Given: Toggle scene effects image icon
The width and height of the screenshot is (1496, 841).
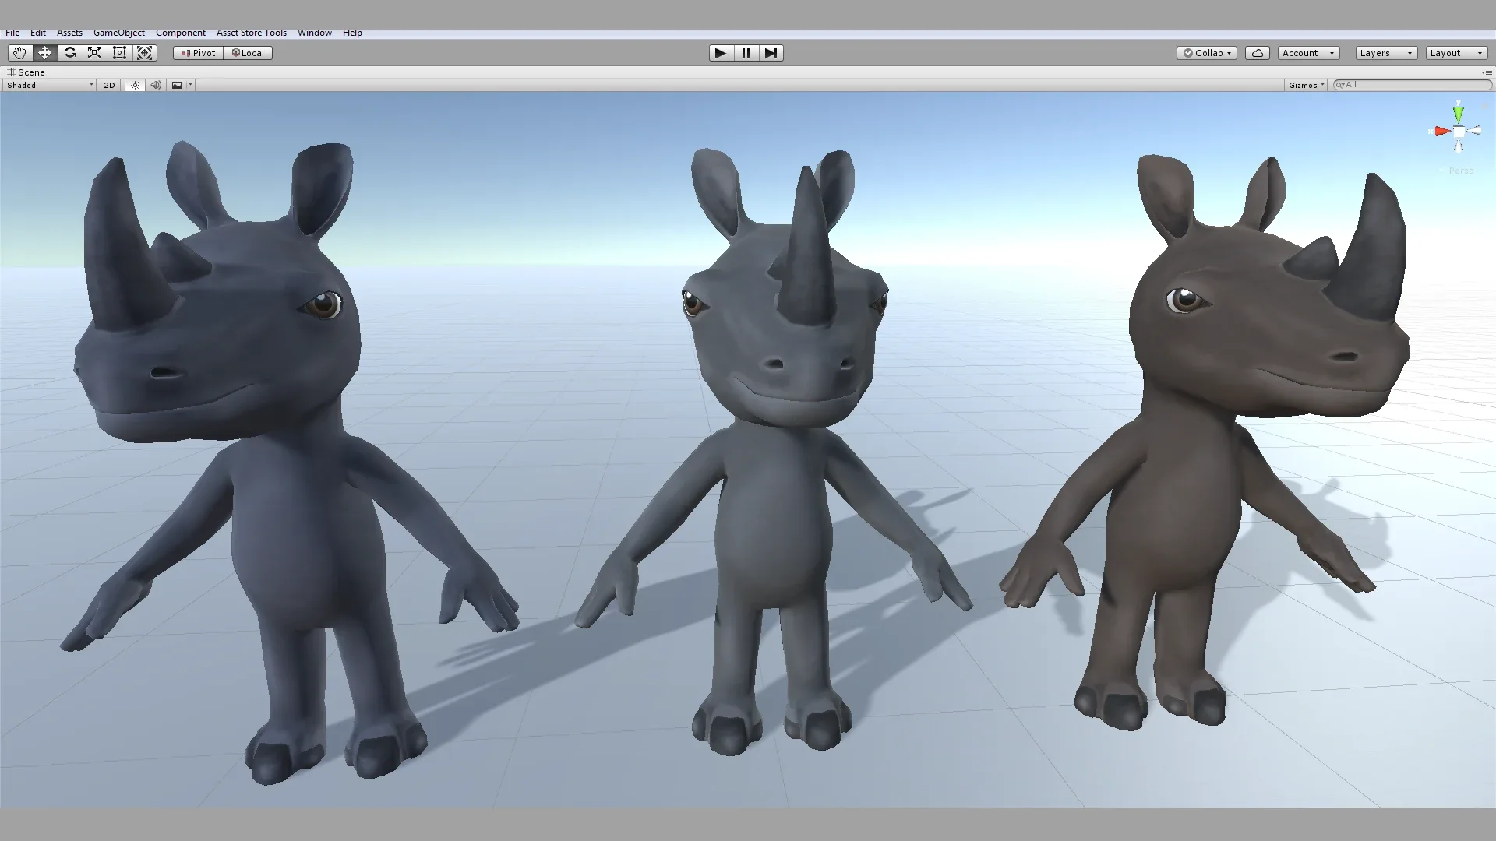Looking at the screenshot, I should pos(177,85).
